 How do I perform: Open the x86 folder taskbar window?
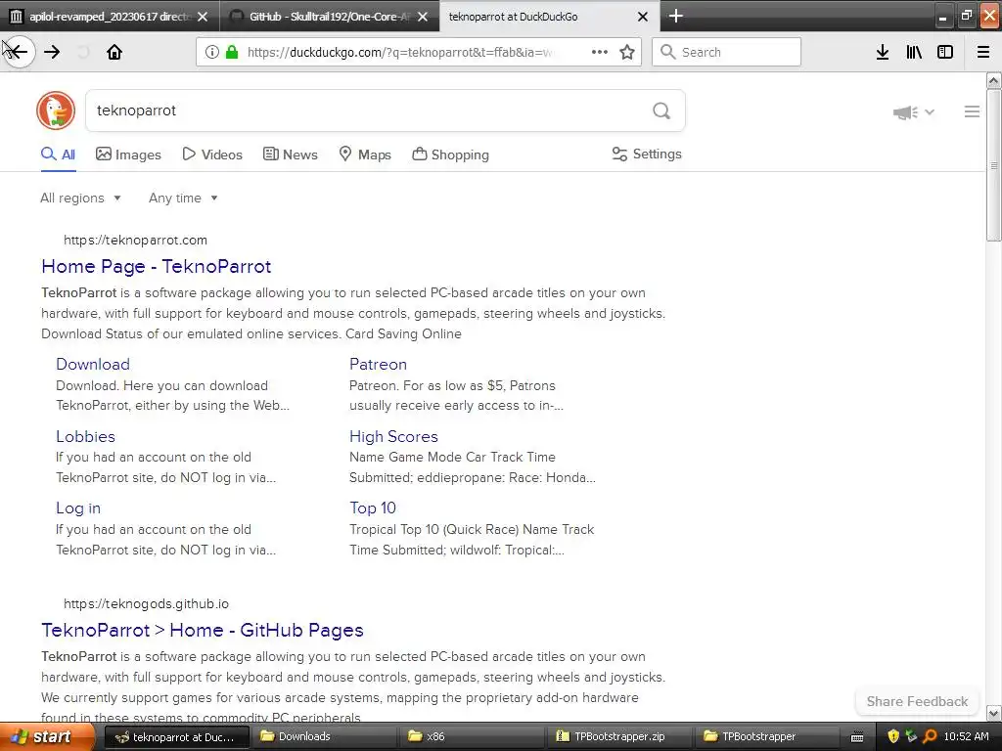tap(471, 737)
